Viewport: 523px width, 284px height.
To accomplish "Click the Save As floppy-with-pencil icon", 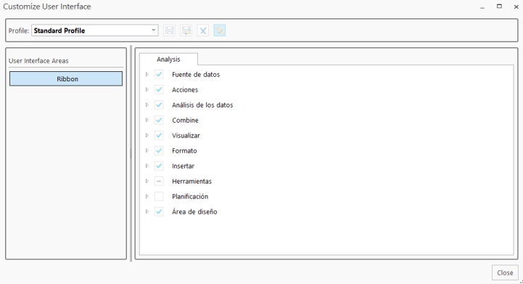I will [186, 31].
